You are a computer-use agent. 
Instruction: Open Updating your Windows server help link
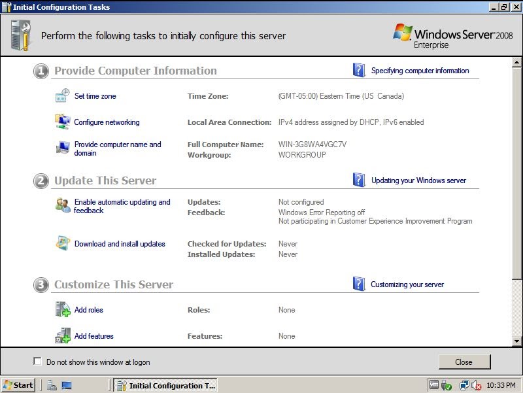pyautogui.click(x=418, y=180)
